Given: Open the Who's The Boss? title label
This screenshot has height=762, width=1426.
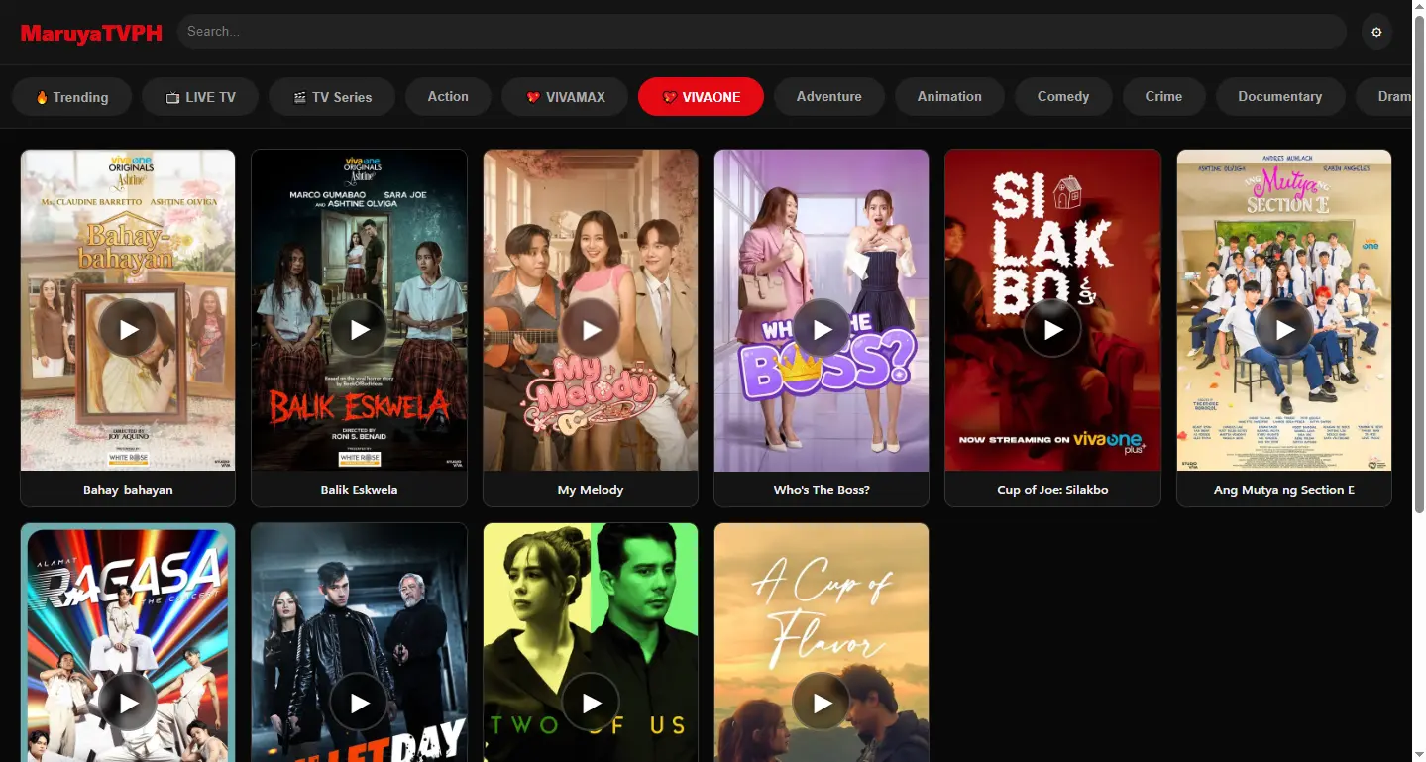Looking at the screenshot, I should click(x=822, y=490).
